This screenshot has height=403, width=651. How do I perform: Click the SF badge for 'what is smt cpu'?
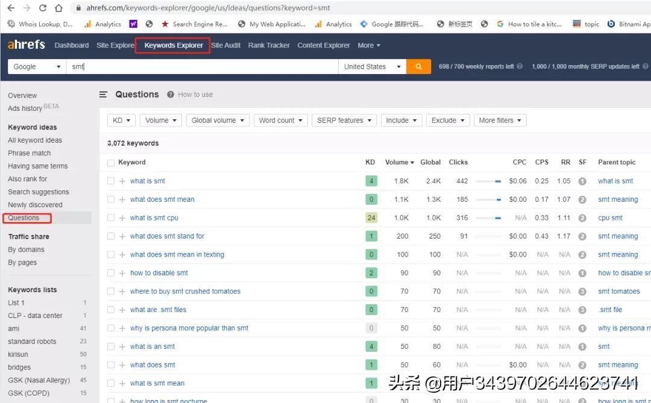point(582,218)
